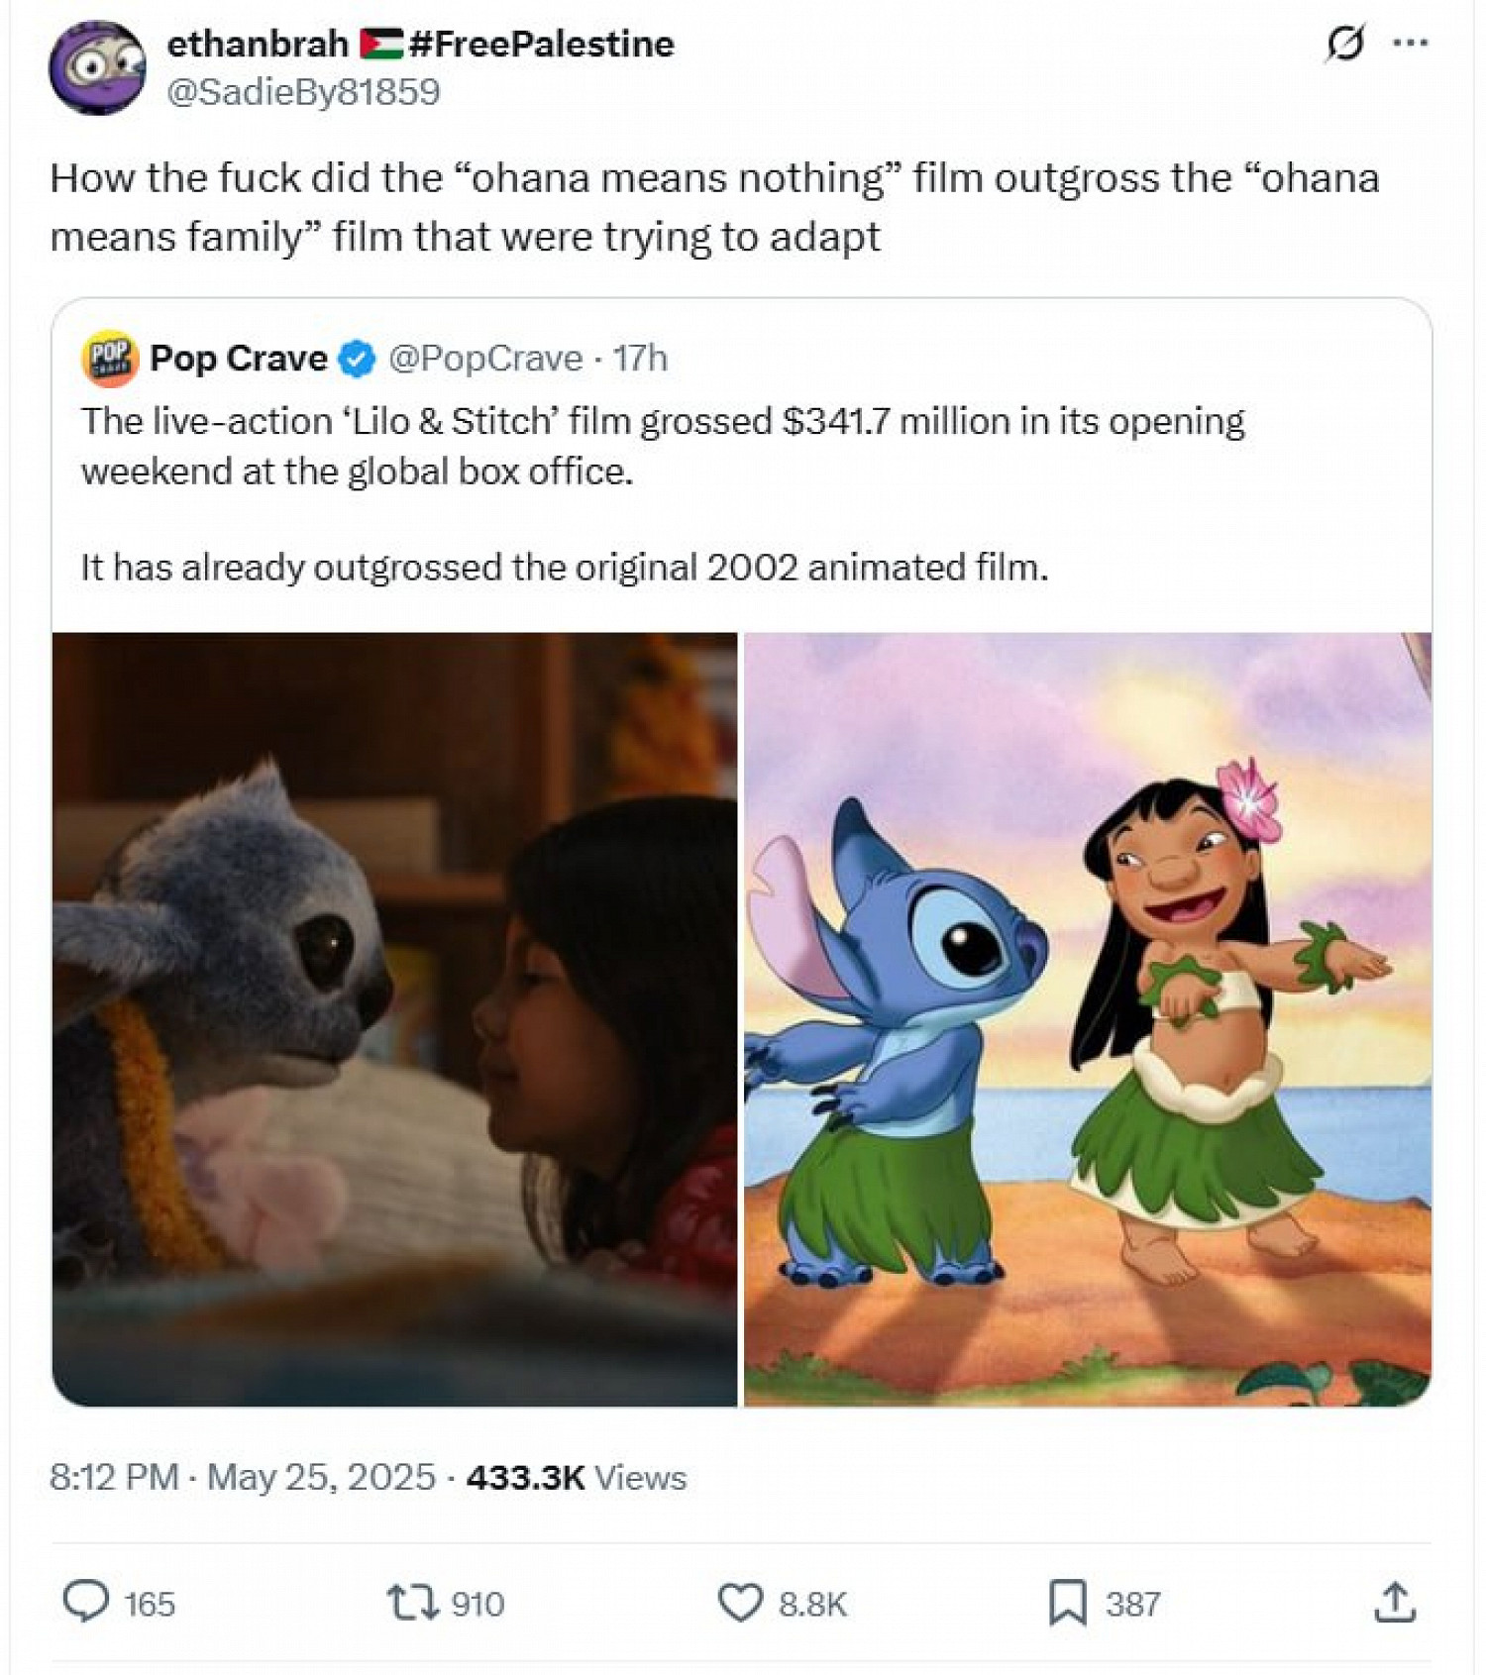Open ethanbrah's purple profile avatar
The width and height of the screenshot is (1486, 1675).
97,67
